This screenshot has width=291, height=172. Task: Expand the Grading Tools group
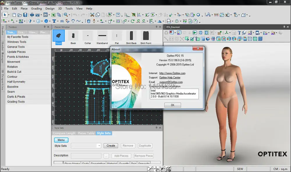pyautogui.click(x=16, y=102)
